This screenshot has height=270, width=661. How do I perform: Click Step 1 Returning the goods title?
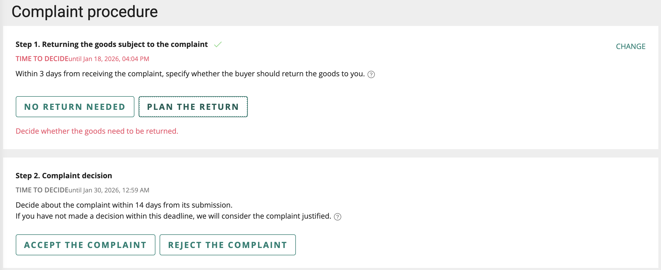point(112,44)
